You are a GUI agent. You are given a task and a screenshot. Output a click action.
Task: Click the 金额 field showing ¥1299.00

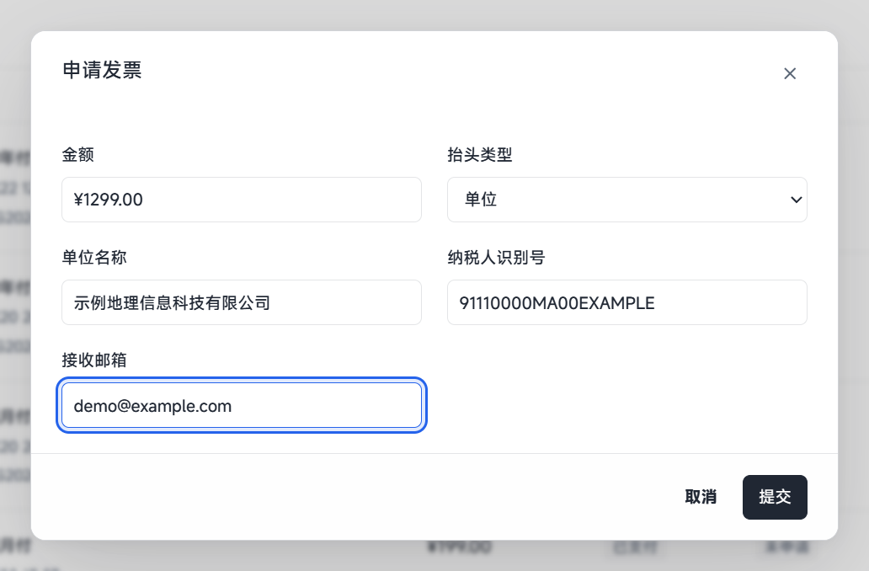(x=242, y=200)
